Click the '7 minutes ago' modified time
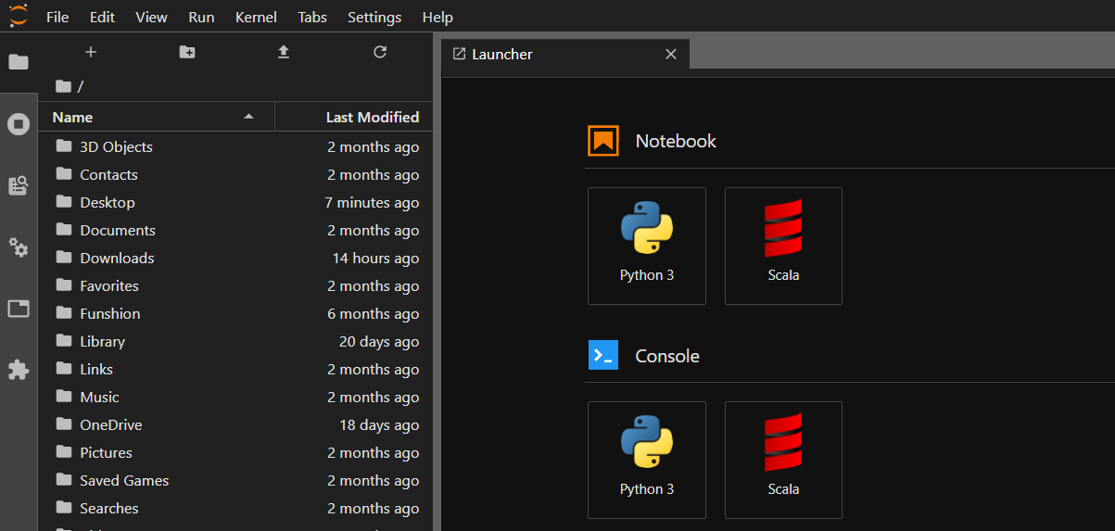1115x531 pixels. pos(372,202)
